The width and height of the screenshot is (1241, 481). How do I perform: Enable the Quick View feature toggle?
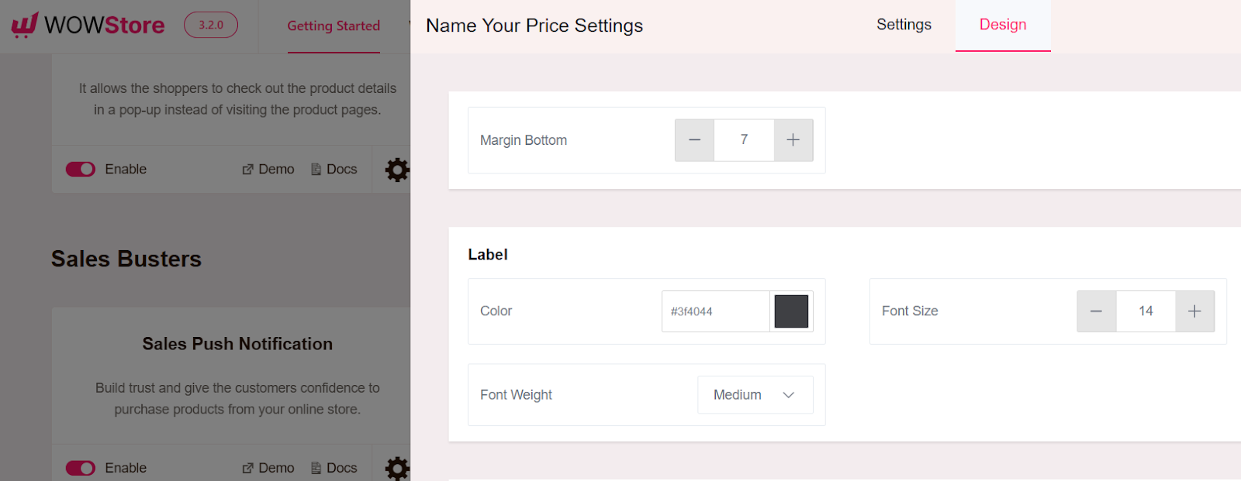tap(81, 169)
